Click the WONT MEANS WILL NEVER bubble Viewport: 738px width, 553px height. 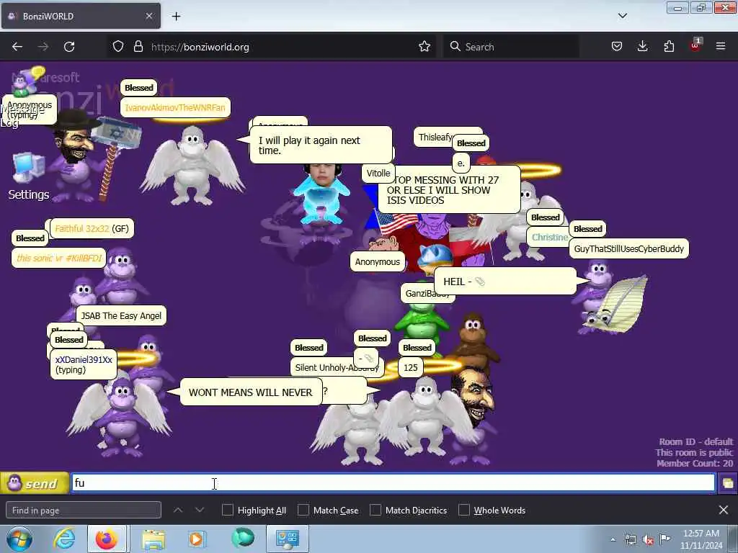coord(250,392)
